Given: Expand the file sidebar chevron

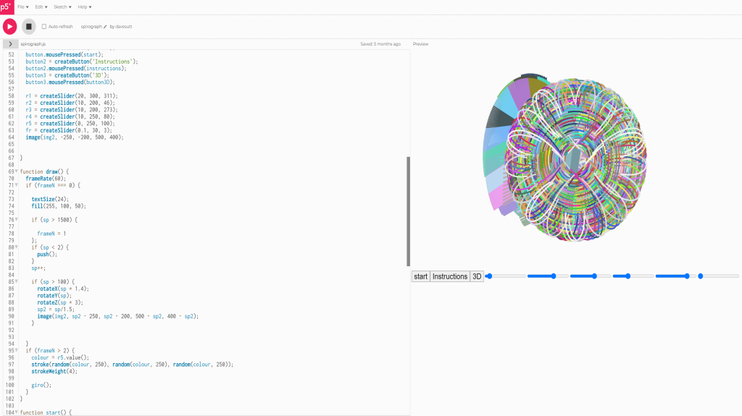Looking at the screenshot, I should [x=9, y=44].
